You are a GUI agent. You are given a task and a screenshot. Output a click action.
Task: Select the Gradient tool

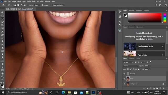[2, 51]
